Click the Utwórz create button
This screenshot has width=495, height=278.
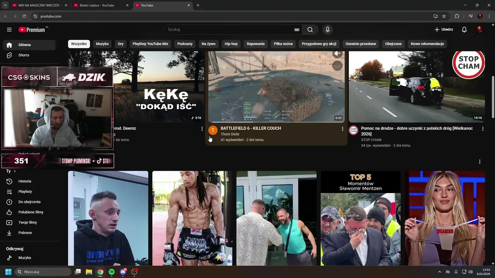(444, 30)
